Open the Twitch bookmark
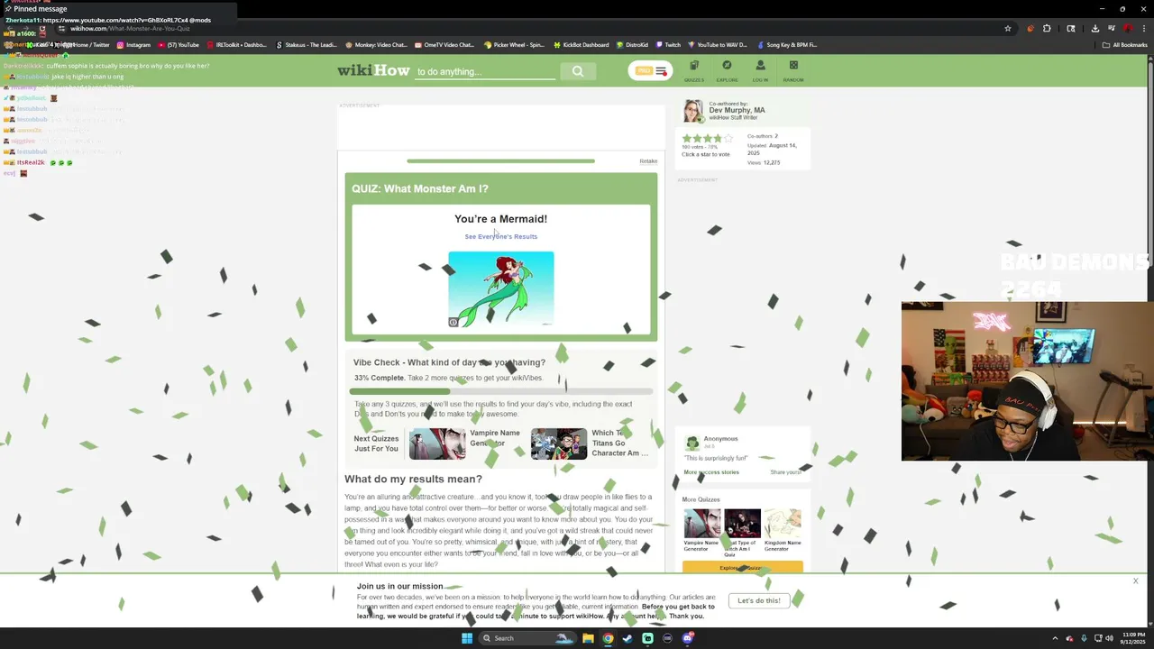1154x649 pixels. click(x=668, y=44)
